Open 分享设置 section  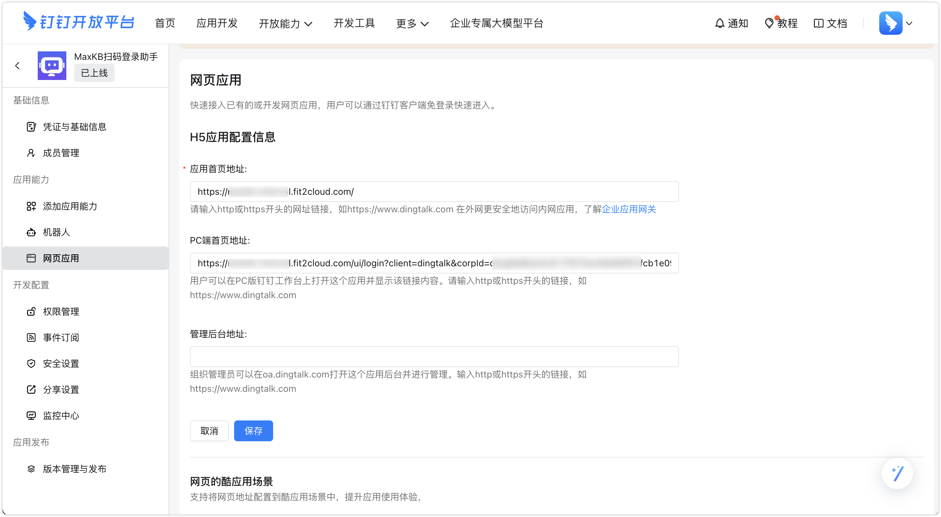pos(60,390)
